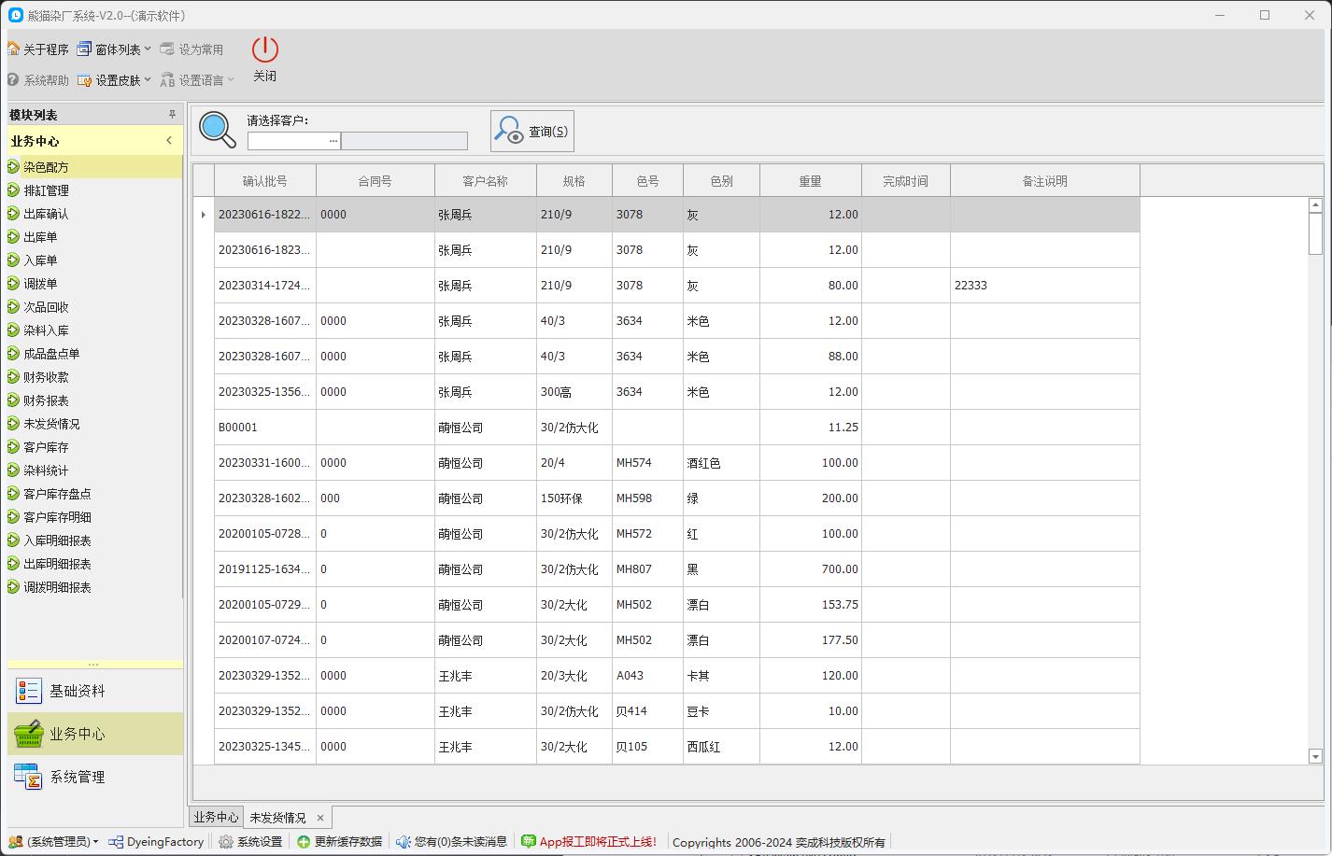Click 更新缓存数据 green plus icon

[304, 842]
